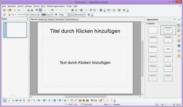The height and width of the screenshot is (107, 183).
Task: Select the Ellipse drawing tool
Action: click(x=20, y=100)
